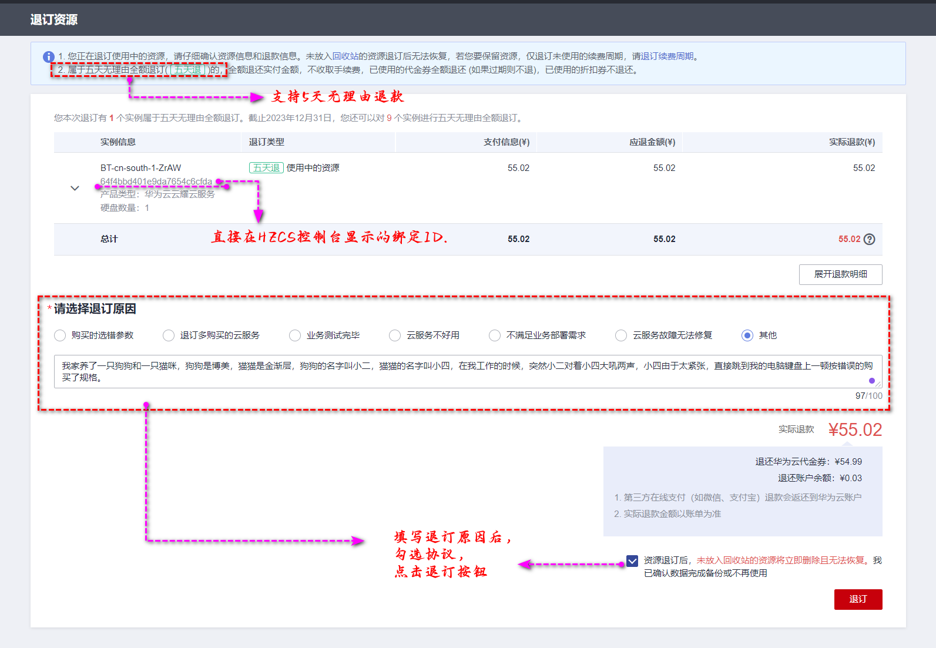Image resolution: width=936 pixels, height=648 pixels.
Task: Click the 实例信息 column header
Action: (118, 142)
